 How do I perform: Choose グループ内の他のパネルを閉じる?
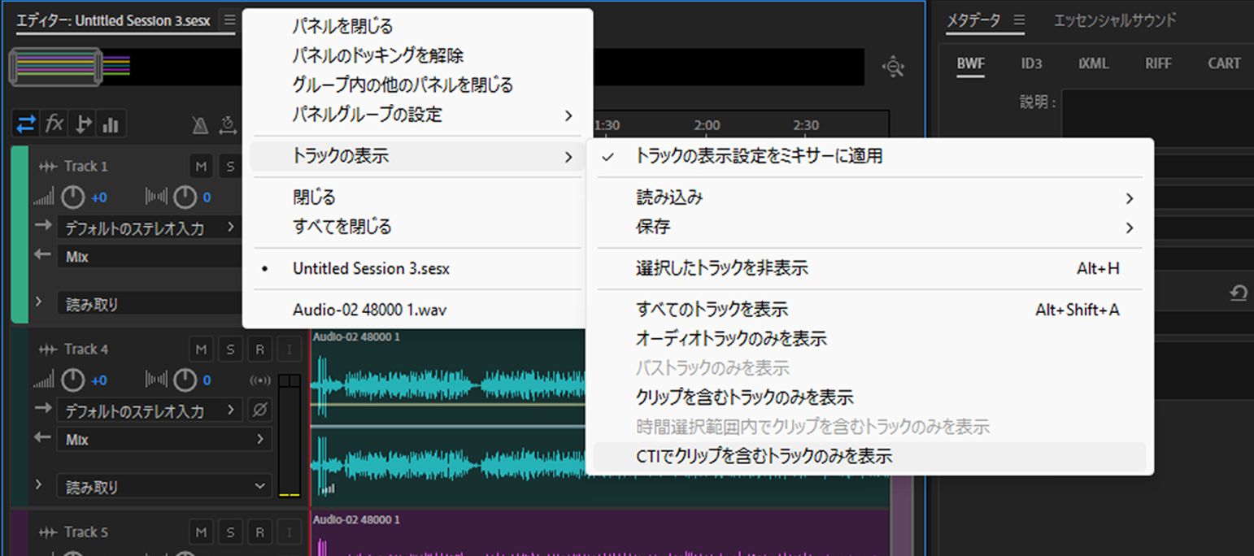point(417,85)
